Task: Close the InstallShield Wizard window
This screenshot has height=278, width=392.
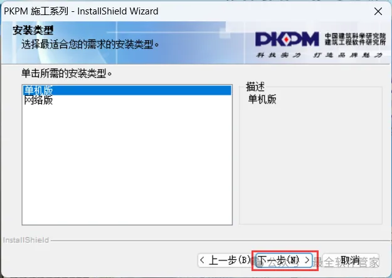Action: point(378,11)
